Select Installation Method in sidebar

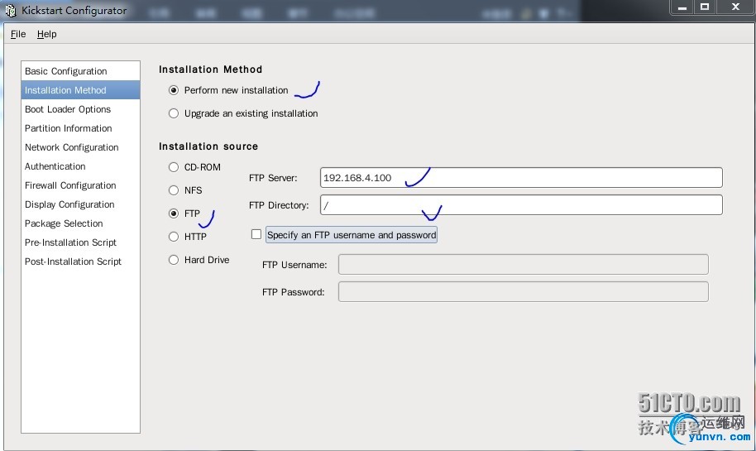tap(80, 90)
